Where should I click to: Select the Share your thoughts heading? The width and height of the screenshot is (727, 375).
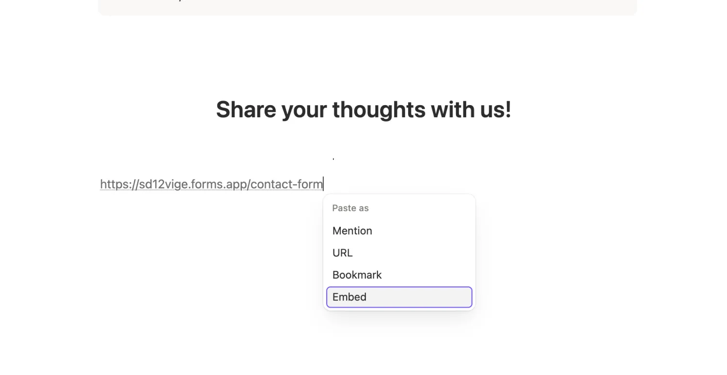click(x=363, y=109)
